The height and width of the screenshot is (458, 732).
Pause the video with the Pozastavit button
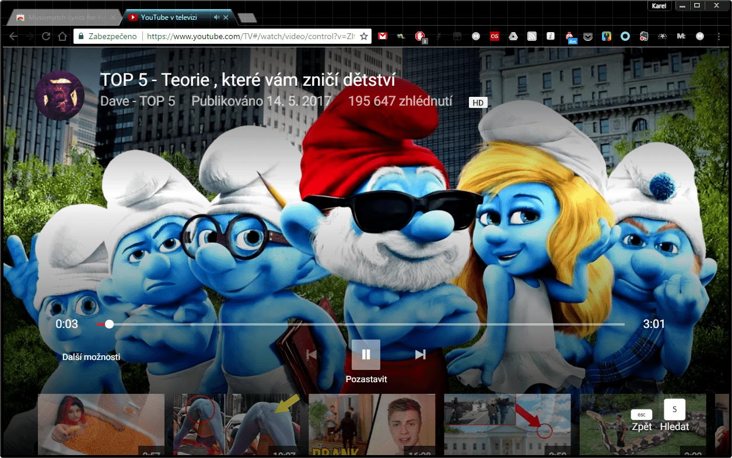pos(366,354)
